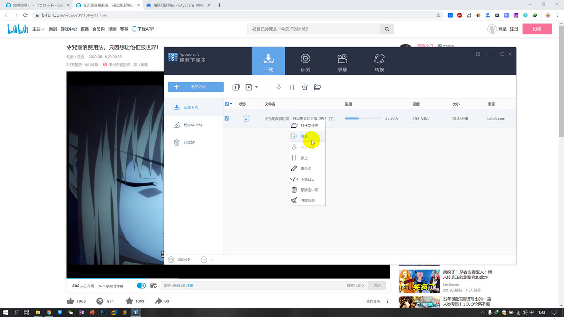Expand the 主站 navigation dropdown
Screen dimensions: 564x317
point(37,29)
